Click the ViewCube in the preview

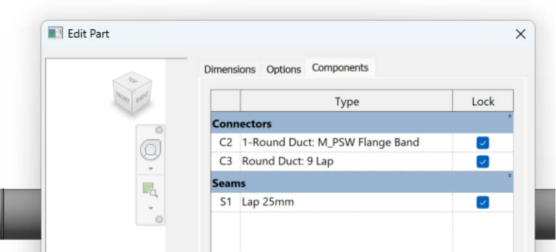click(x=132, y=93)
